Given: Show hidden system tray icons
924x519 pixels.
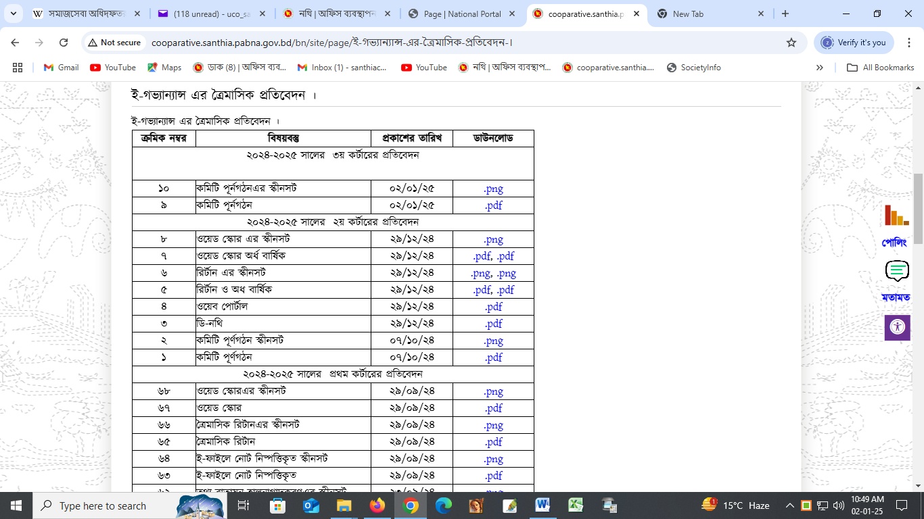Looking at the screenshot, I should tap(789, 505).
